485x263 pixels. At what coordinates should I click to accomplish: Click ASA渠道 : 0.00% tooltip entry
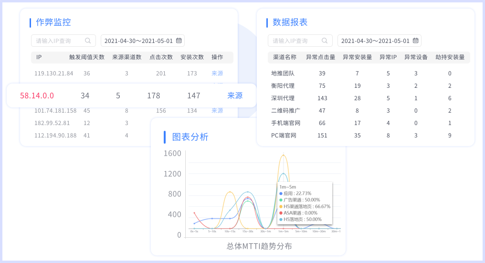298,213
